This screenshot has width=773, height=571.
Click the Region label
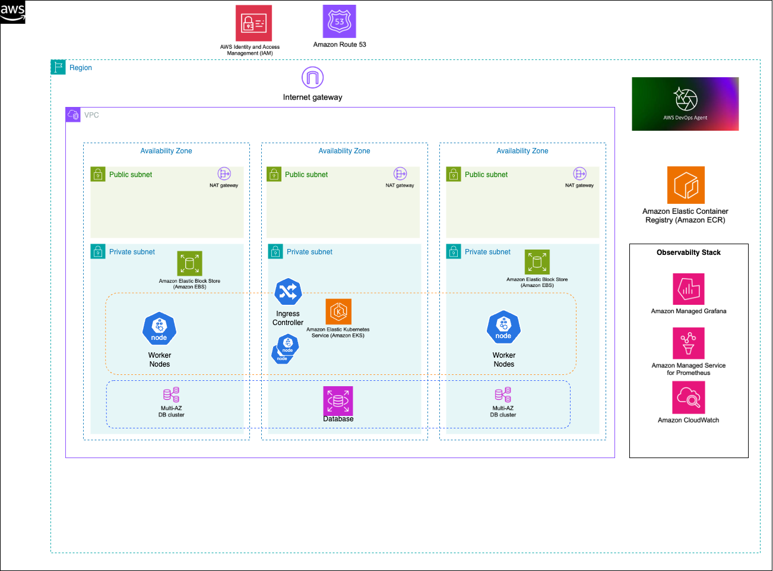80,68
